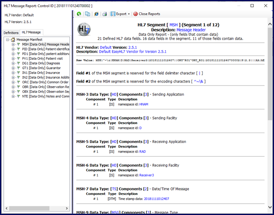Click the Message Header description link

[191, 30]
